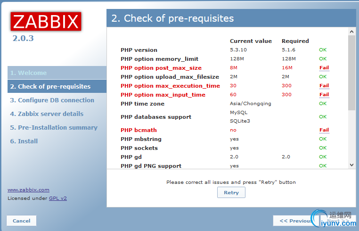This screenshot has height=231, width=359.
Task: Select 'PHP time zone' label
Action: (142, 104)
